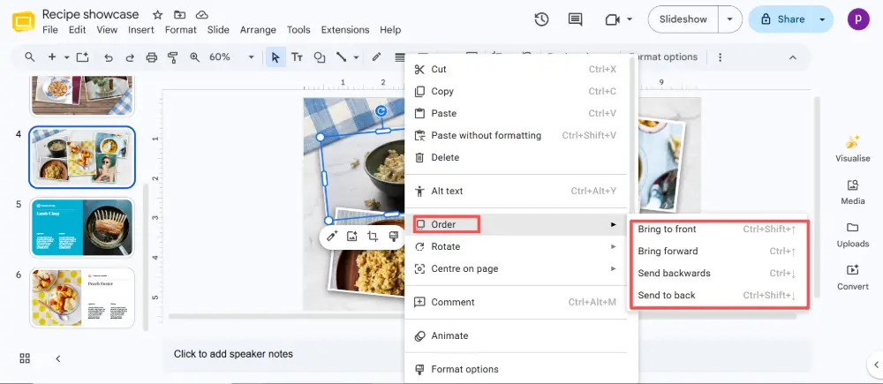Select the paint format tool
883x384 pixels.
coord(173,56)
